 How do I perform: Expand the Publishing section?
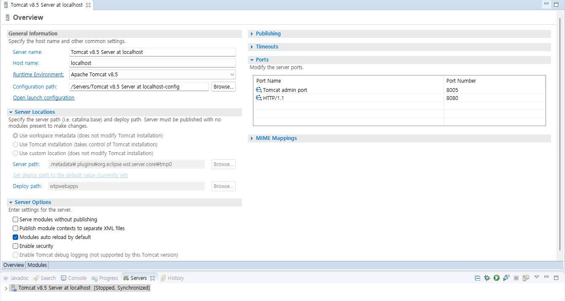252,34
